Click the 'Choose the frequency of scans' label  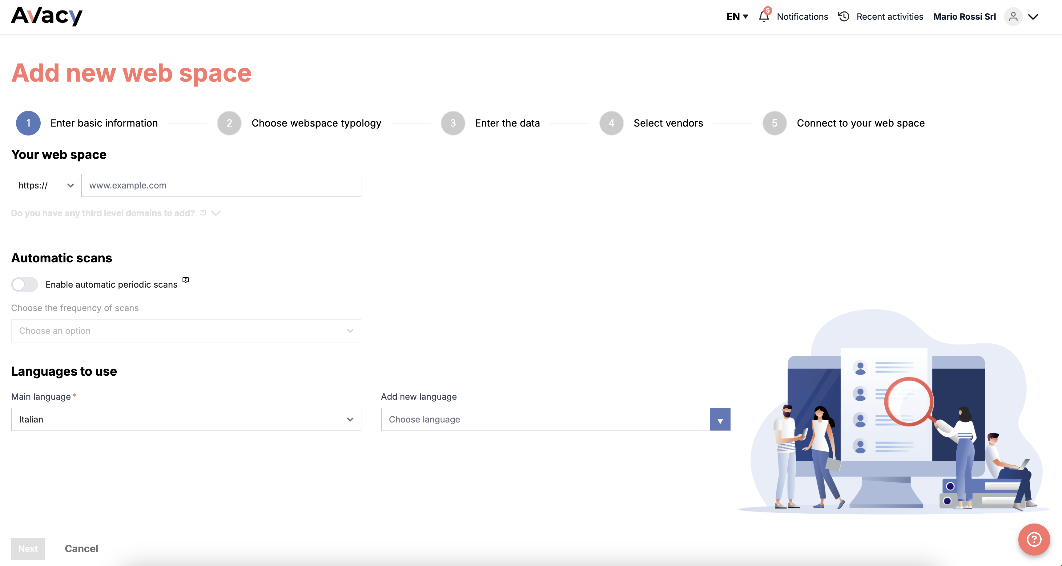(74, 308)
